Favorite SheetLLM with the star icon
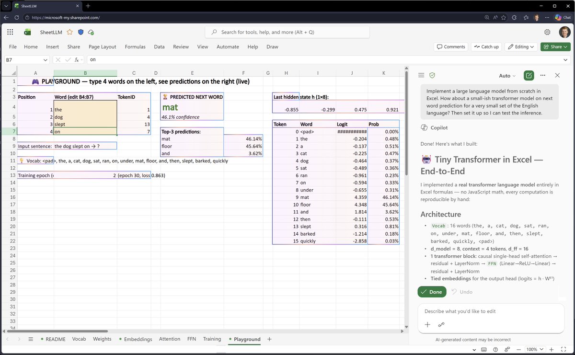Screen dimensions: 575x355 click(x=69, y=32)
